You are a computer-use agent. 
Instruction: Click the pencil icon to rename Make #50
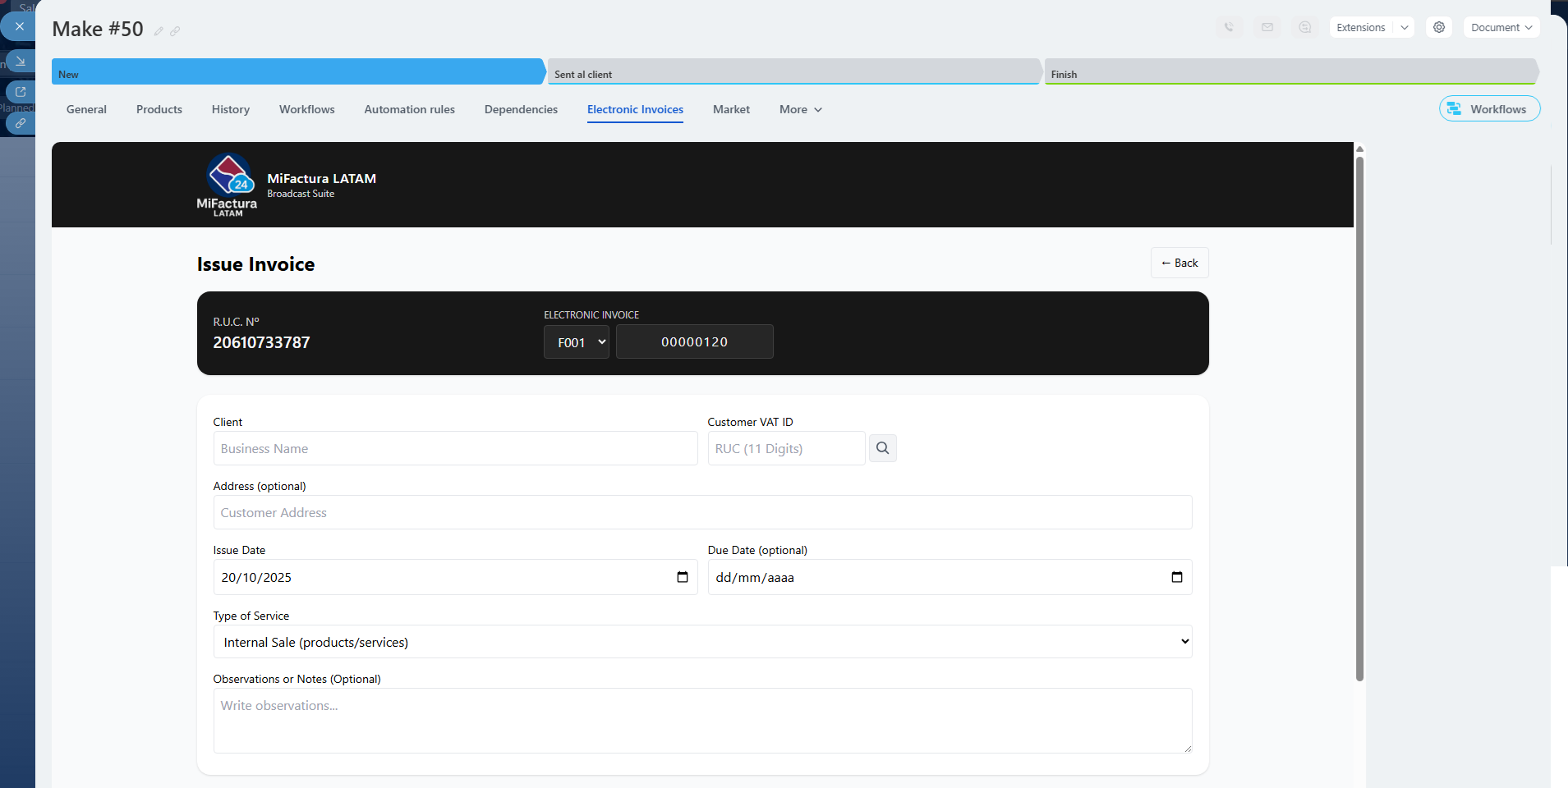(x=159, y=31)
